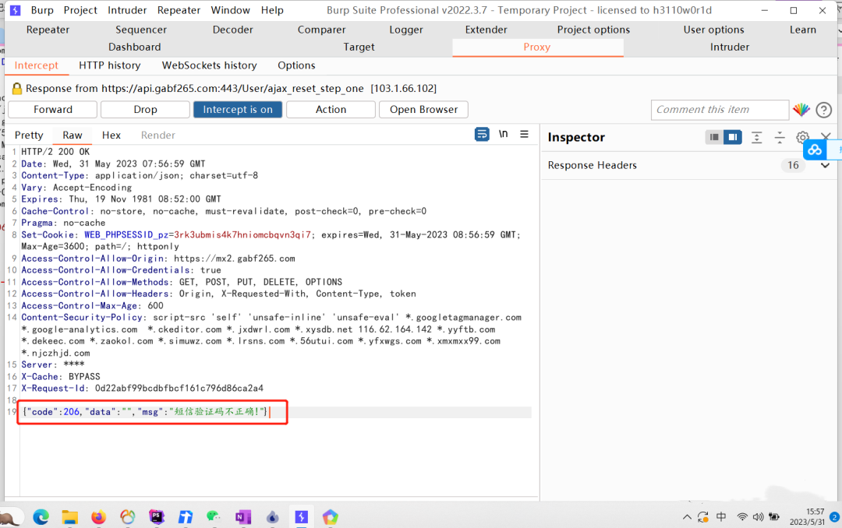The image size is (842, 528).
Task: Click the Baidu cloud floating widget icon
Action: tap(815, 150)
